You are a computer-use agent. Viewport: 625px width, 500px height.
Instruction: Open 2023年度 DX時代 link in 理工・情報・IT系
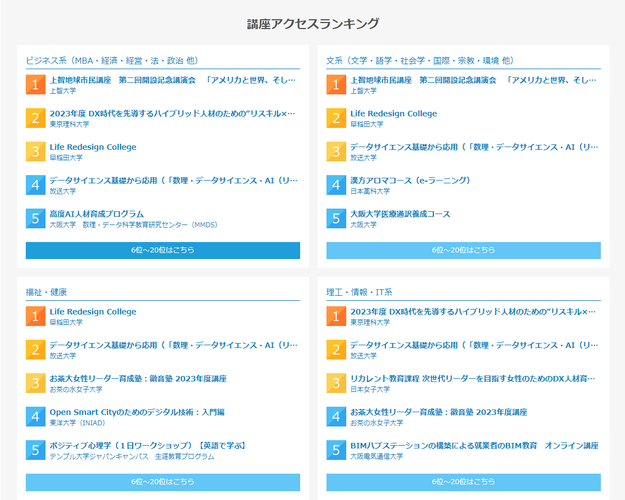click(473, 312)
